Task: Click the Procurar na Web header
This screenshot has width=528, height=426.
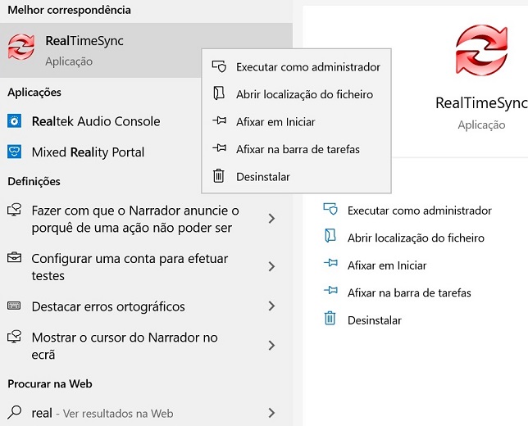Action: tap(50, 383)
